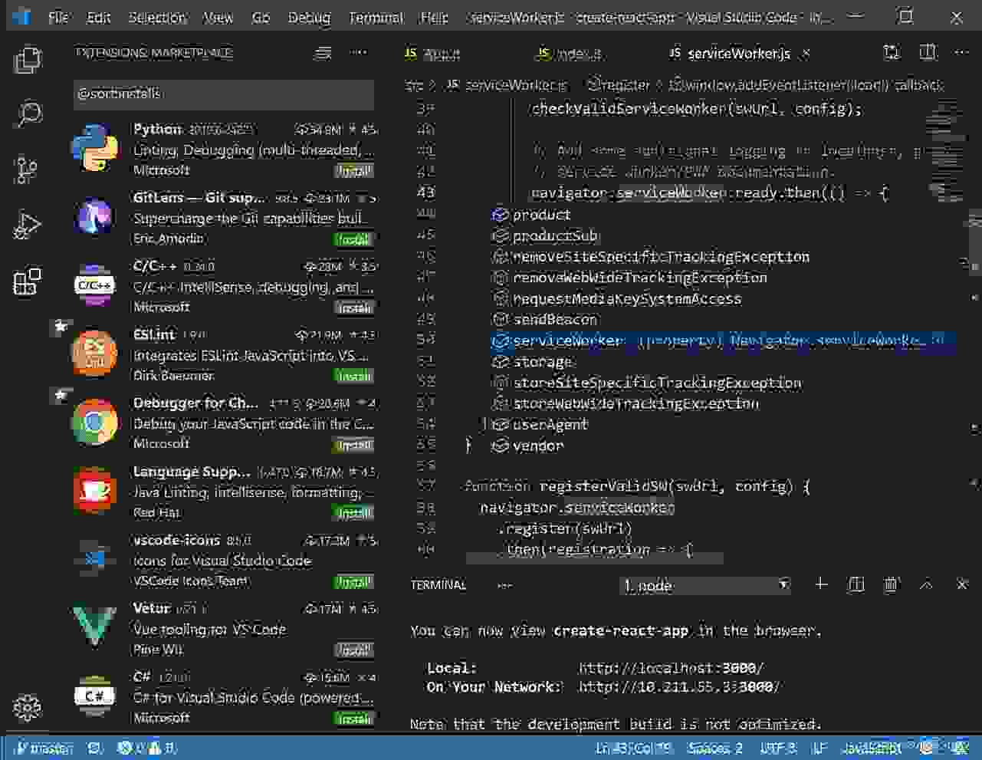Open the Extensions view icon
The image size is (982, 760).
(x=28, y=281)
